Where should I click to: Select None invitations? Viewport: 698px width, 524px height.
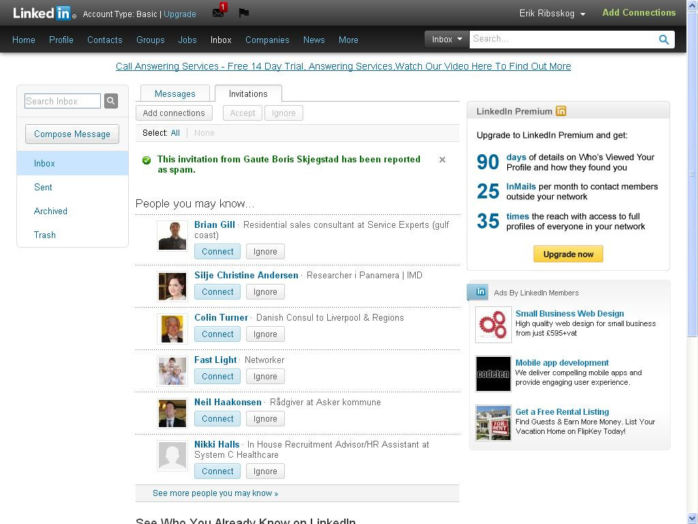(x=204, y=133)
